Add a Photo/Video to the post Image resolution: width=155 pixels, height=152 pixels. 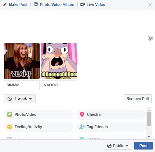click(39, 115)
